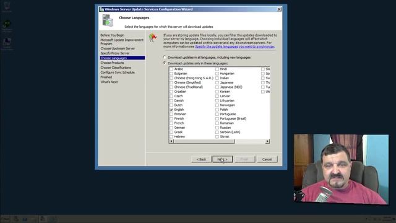Click the language list left scroll arrow
396x223 pixels.
click(171, 141)
